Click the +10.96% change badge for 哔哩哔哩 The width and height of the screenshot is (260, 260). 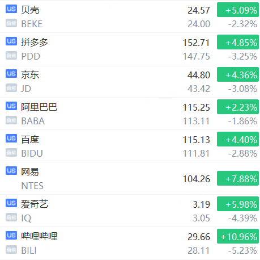238,236
